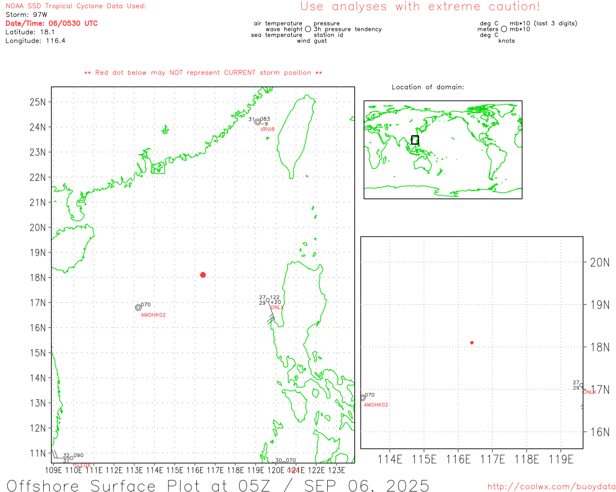The height and width of the screenshot is (492, 616).
Task: Click 'meters' in the units legend
Action: click(x=488, y=29)
